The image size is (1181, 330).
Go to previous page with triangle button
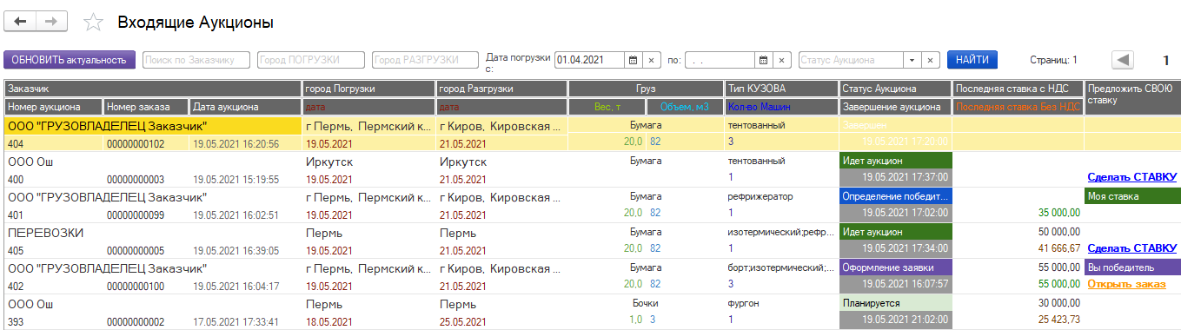click(x=1123, y=60)
